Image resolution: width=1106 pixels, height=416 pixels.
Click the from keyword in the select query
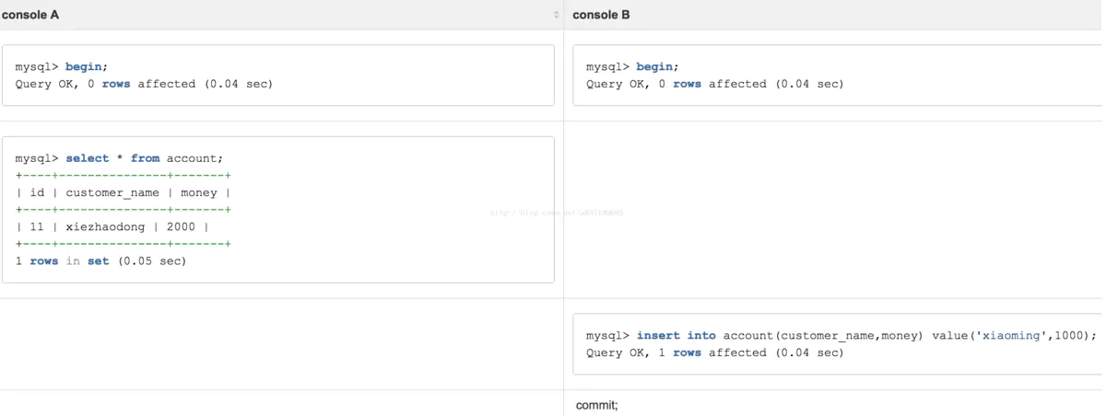click(145, 158)
